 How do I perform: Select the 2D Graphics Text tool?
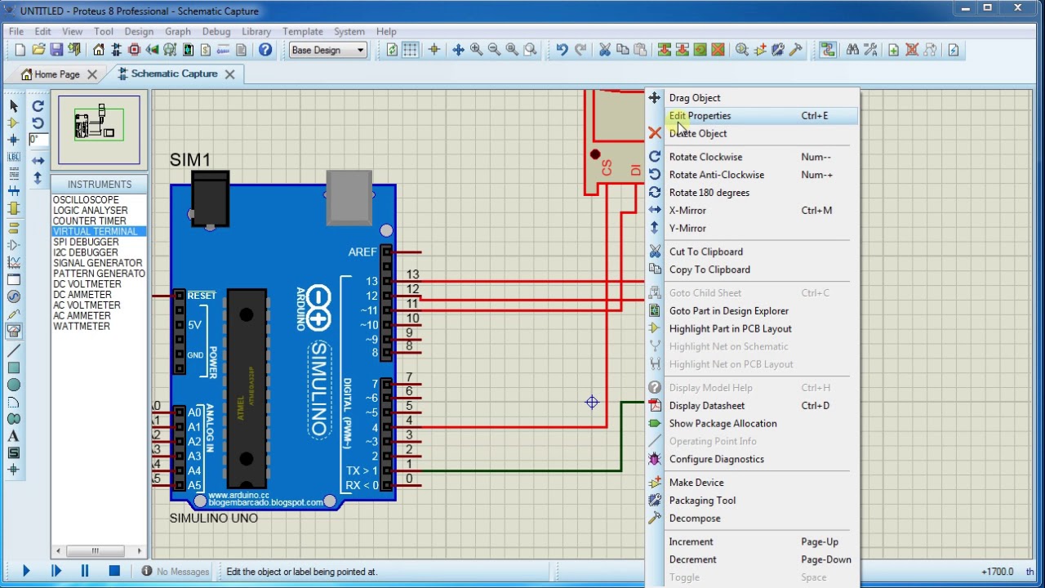tap(13, 436)
